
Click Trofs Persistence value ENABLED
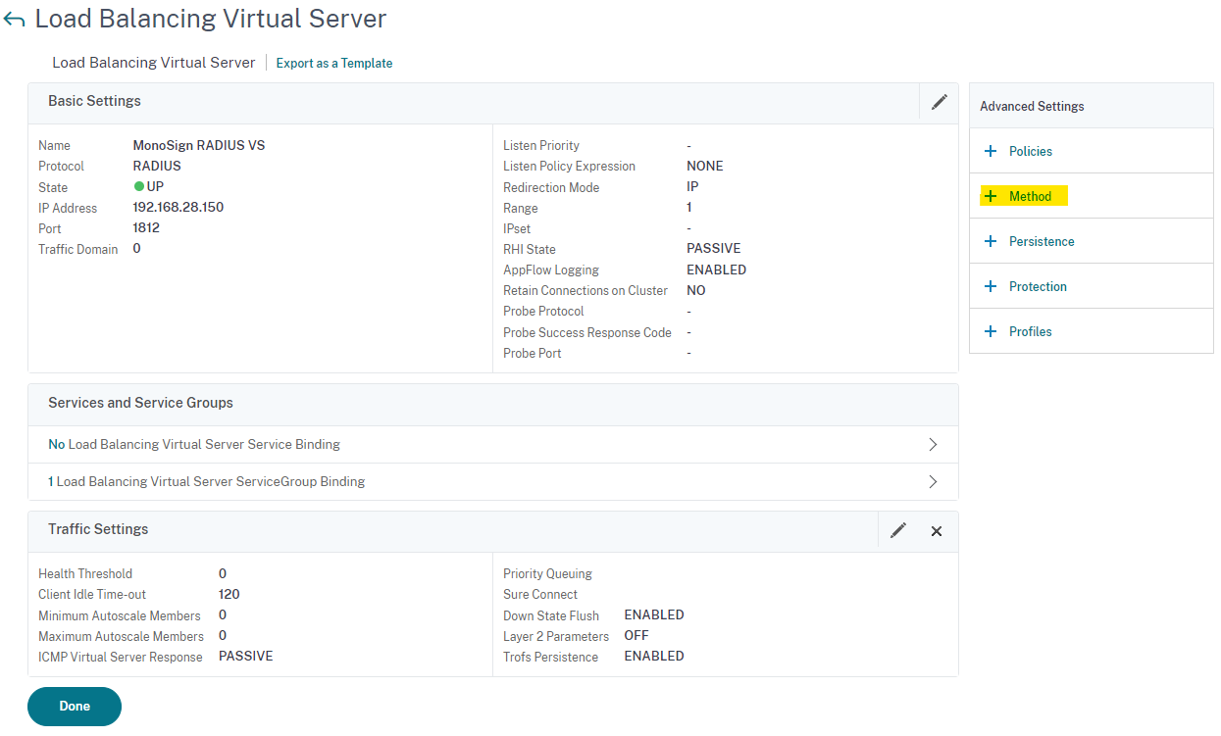(x=654, y=656)
